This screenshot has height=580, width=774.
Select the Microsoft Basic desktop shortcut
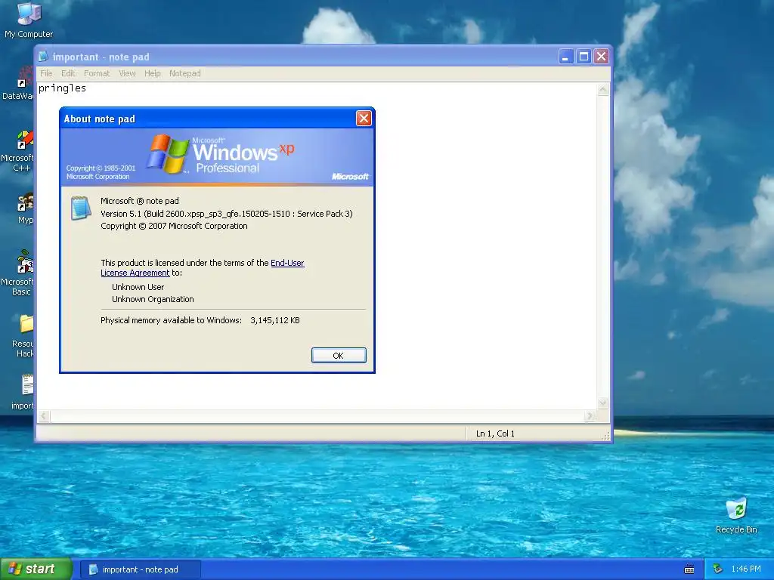tap(18, 273)
